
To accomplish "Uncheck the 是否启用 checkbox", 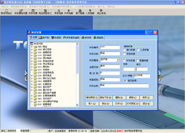I will click(x=125, y=81).
